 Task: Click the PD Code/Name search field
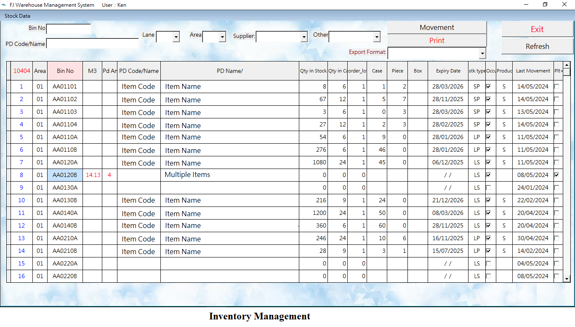(93, 43)
